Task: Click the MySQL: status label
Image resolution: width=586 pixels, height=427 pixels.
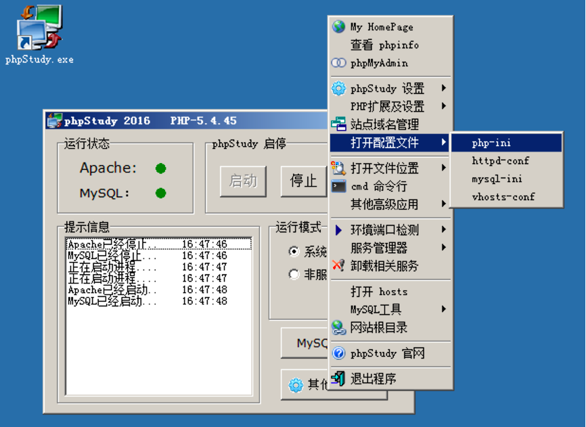Action: 104,193
